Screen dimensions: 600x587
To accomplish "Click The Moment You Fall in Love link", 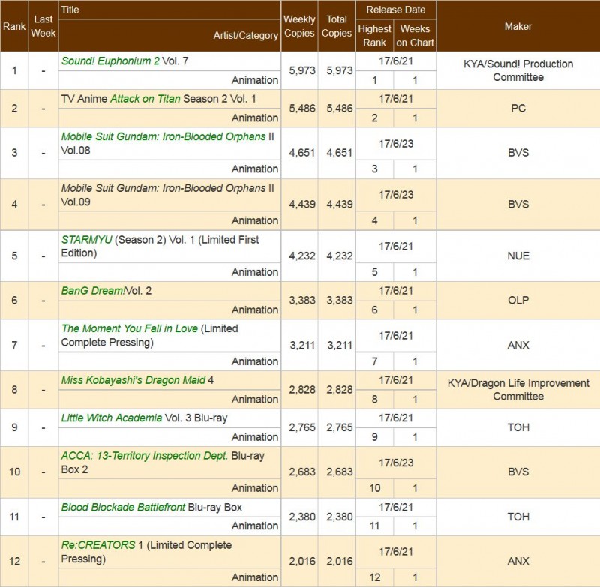I will (130, 328).
